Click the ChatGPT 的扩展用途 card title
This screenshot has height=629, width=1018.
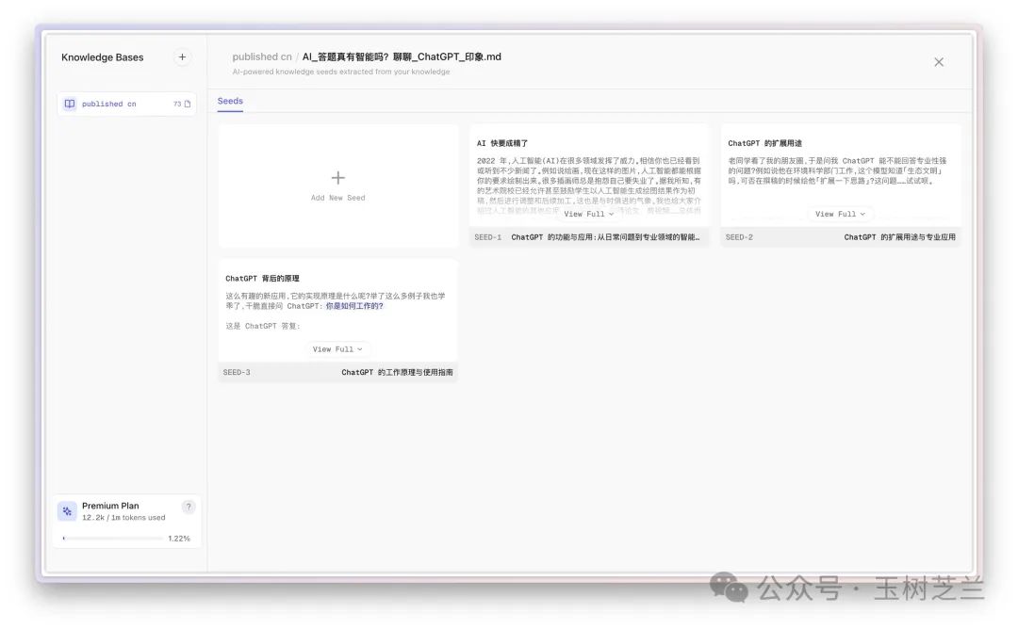[764, 143]
